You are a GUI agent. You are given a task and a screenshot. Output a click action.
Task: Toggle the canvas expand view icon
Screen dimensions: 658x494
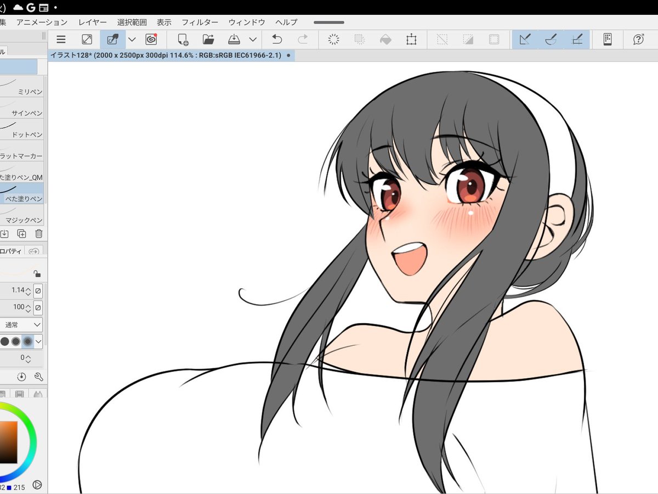pyautogui.click(x=87, y=40)
